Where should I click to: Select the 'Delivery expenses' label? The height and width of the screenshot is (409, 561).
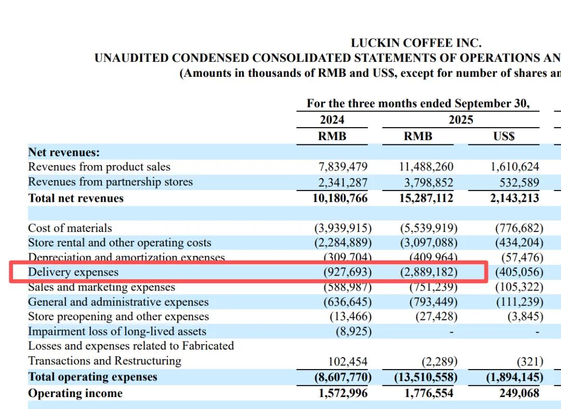click(x=73, y=272)
